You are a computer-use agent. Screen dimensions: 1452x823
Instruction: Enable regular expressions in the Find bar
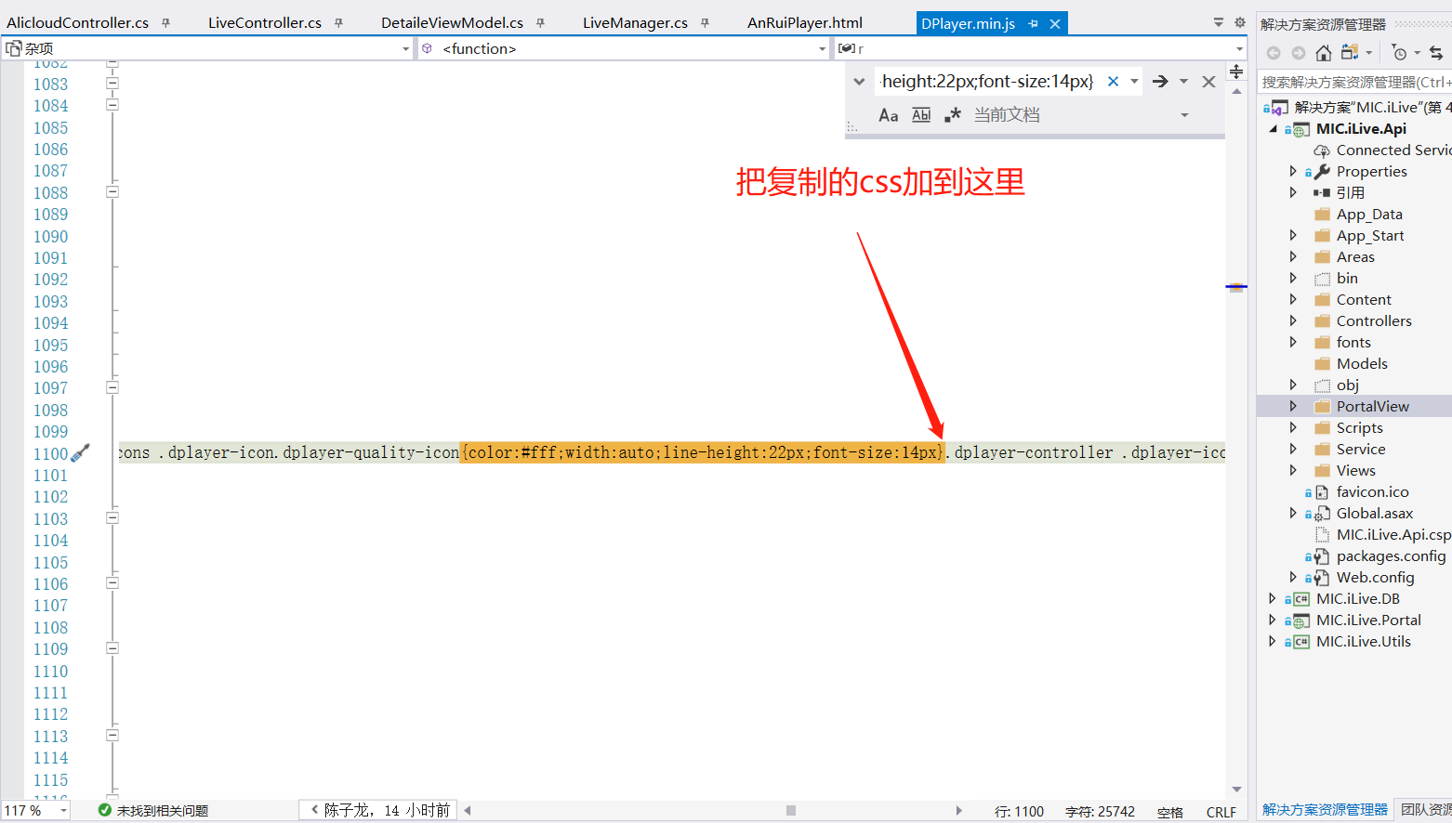pyautogui.click(x=953, y=114)
